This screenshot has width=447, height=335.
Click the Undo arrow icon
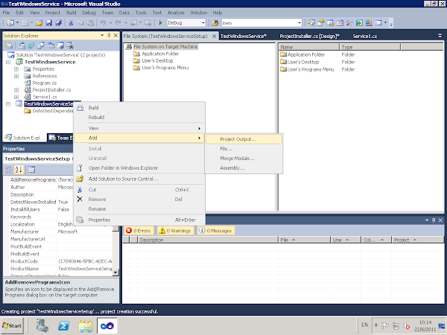[103, 23]
